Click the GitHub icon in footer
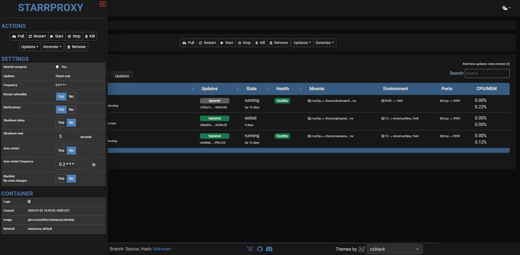Viewport: 520px width, 255px height. click(260, 249)
